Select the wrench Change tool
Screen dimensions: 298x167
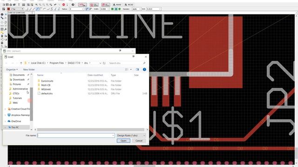click(6, 29)
